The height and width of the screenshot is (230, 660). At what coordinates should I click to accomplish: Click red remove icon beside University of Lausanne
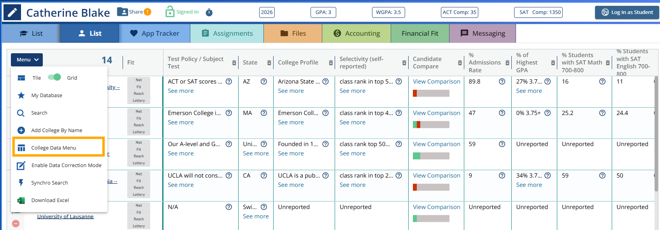[16, 223]
